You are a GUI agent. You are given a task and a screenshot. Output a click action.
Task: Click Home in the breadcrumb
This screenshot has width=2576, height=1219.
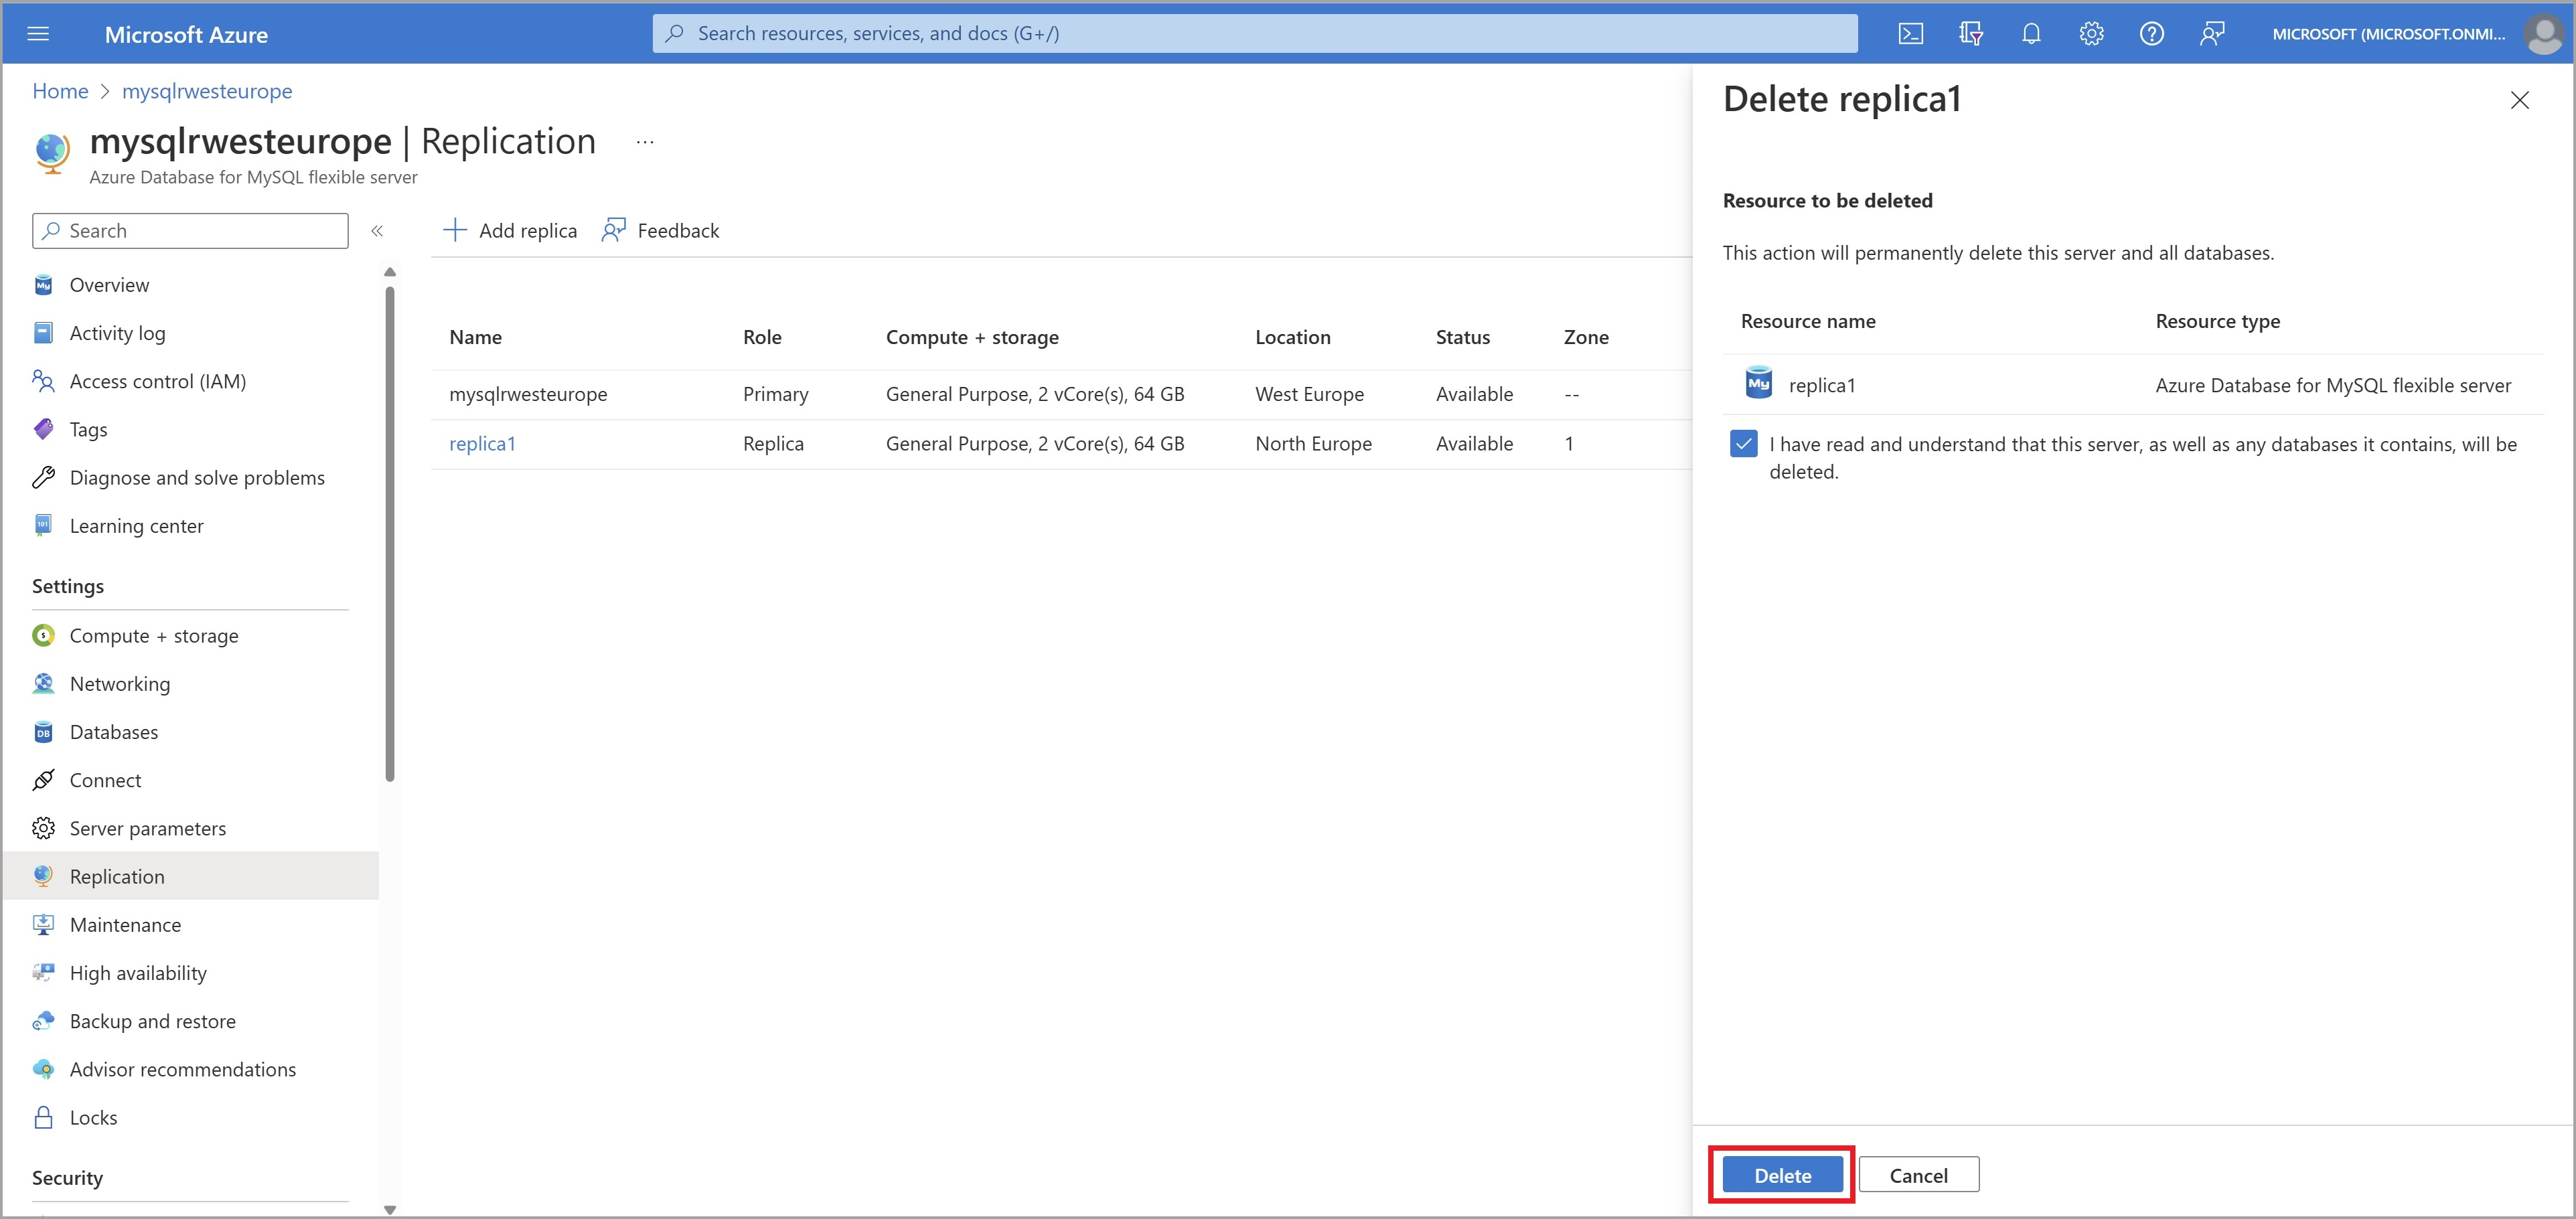(60, 91)
